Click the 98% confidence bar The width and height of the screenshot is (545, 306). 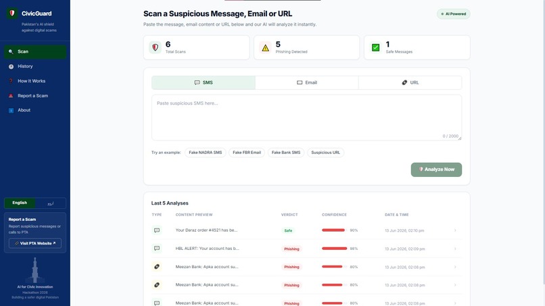334,249
